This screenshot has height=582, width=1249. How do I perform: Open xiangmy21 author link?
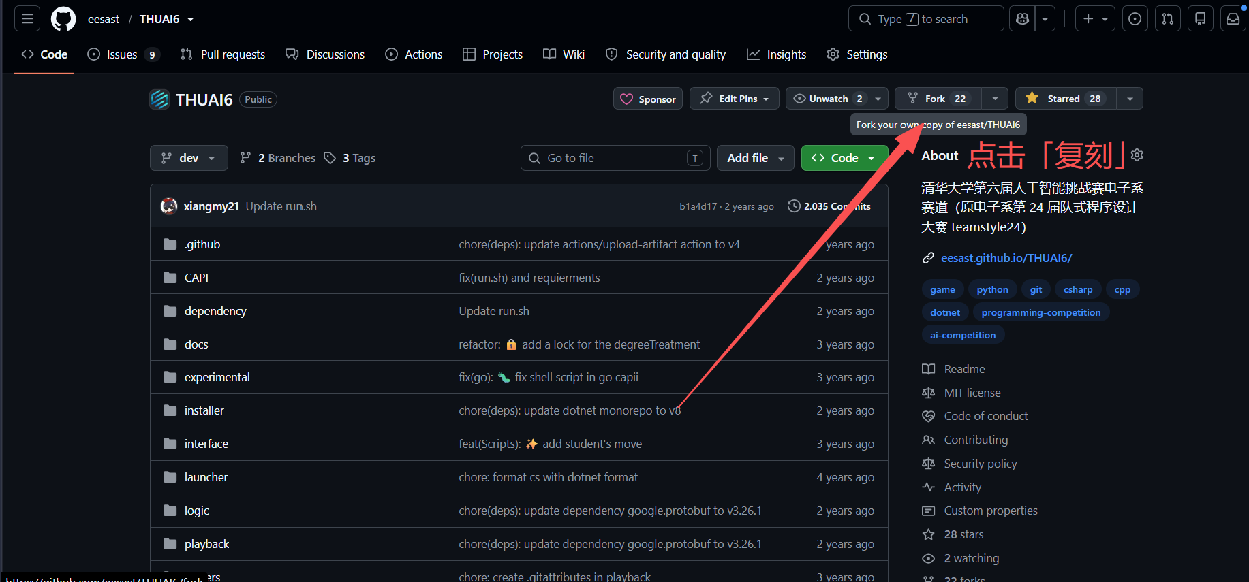211,206
